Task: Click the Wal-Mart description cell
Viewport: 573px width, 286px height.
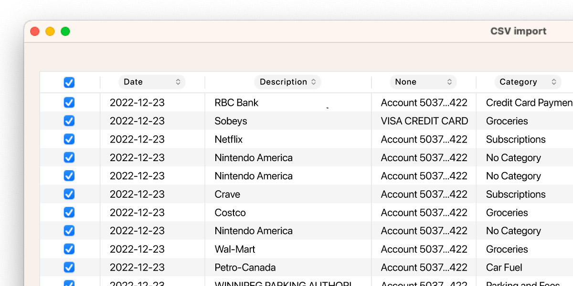Action: point(235,249)
